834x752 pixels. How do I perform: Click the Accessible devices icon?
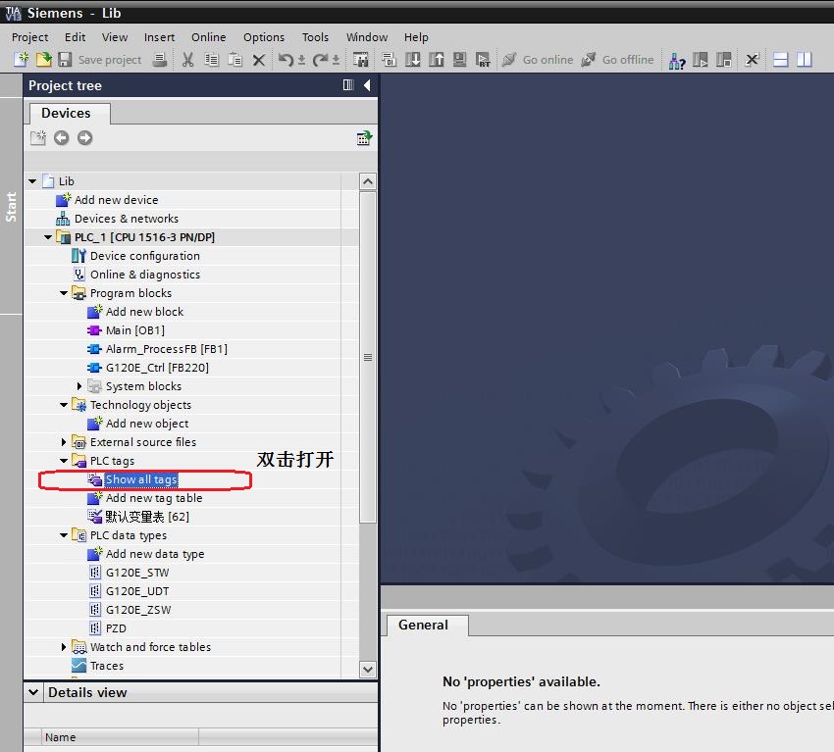tap(677, 60)
